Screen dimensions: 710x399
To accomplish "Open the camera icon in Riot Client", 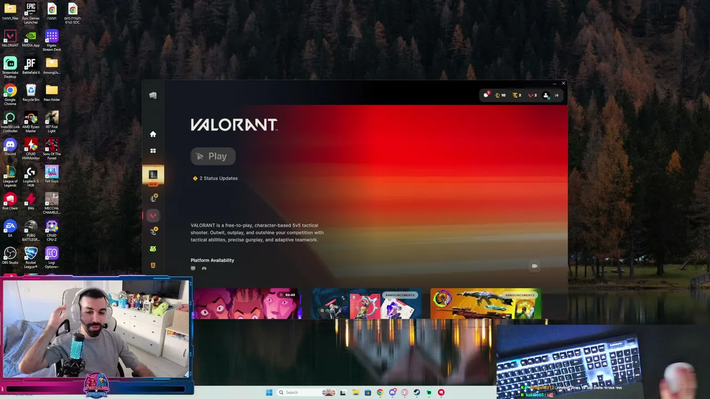I will tap(534, 266).
